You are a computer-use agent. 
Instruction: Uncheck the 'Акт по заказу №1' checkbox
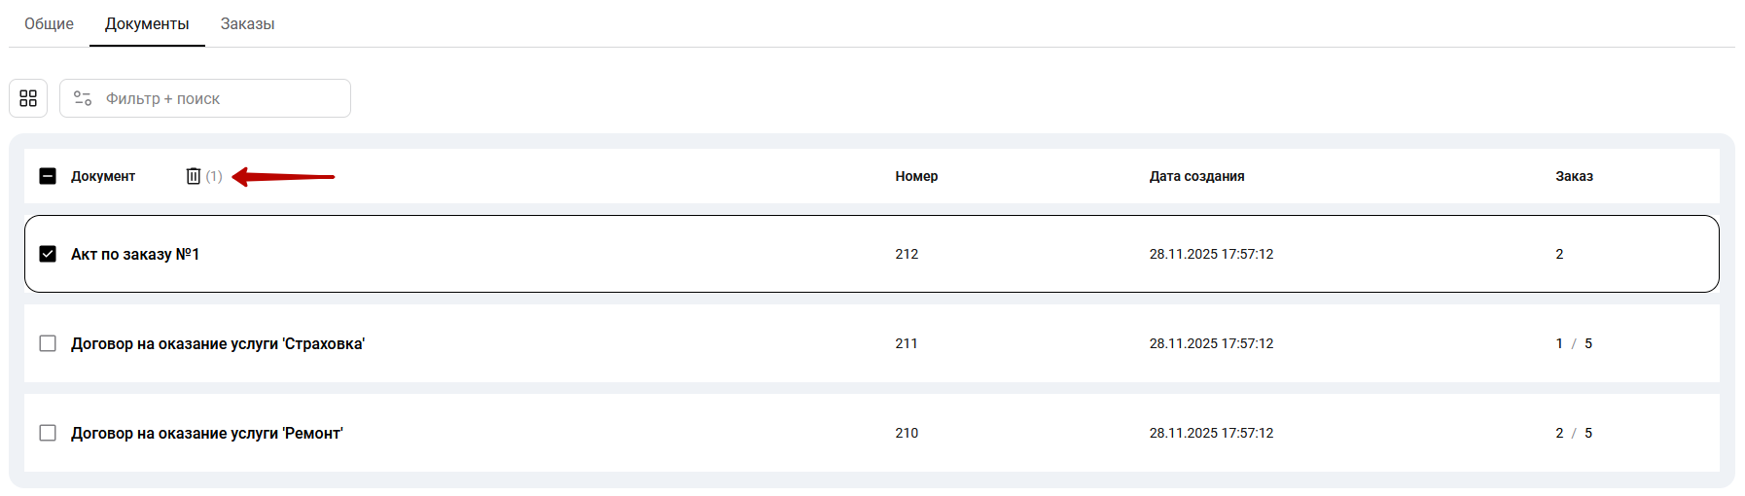click(x=48, y=254)
